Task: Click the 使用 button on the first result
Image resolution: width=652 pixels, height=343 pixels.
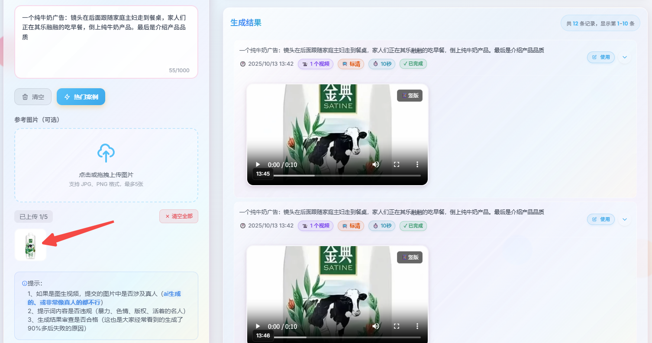Action: tap(600, 57)
